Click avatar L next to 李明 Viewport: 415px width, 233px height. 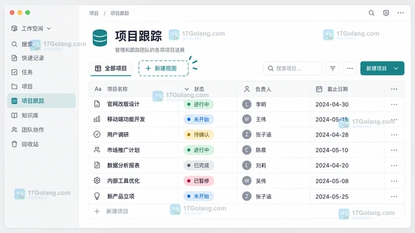click(246, 104)
